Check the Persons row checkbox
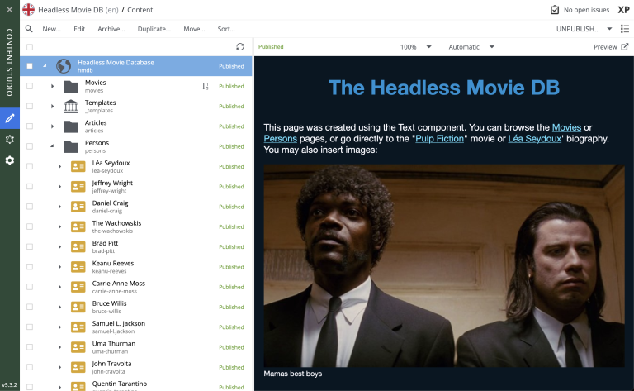 pos(30,146)
